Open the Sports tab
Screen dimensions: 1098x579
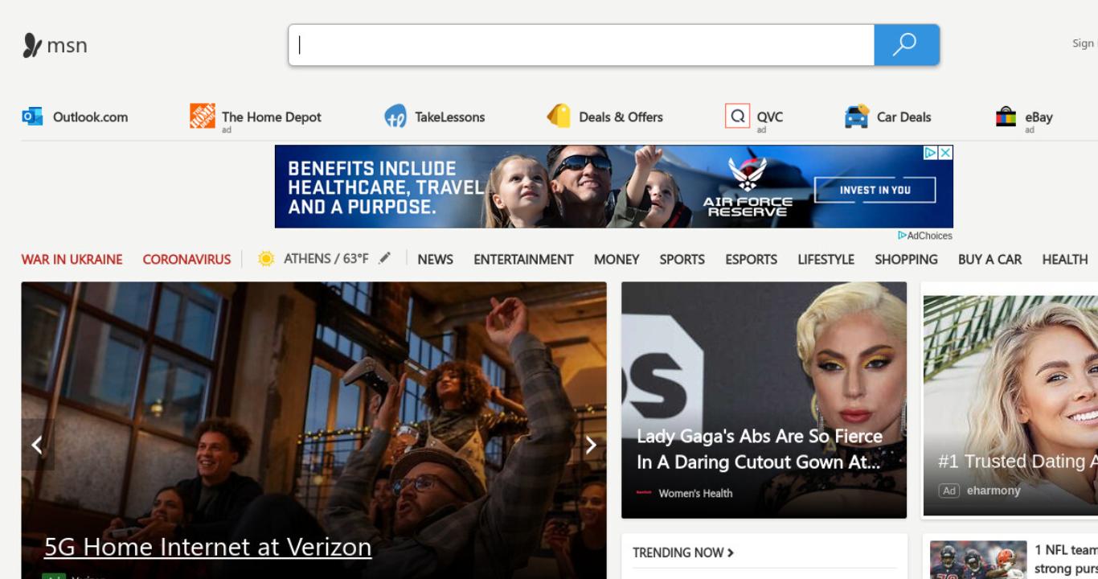[682, 259]
